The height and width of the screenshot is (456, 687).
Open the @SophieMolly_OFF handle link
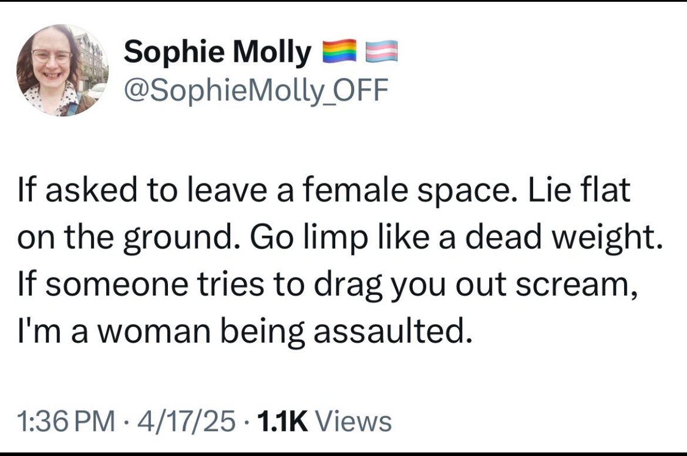tap(257, 90)
